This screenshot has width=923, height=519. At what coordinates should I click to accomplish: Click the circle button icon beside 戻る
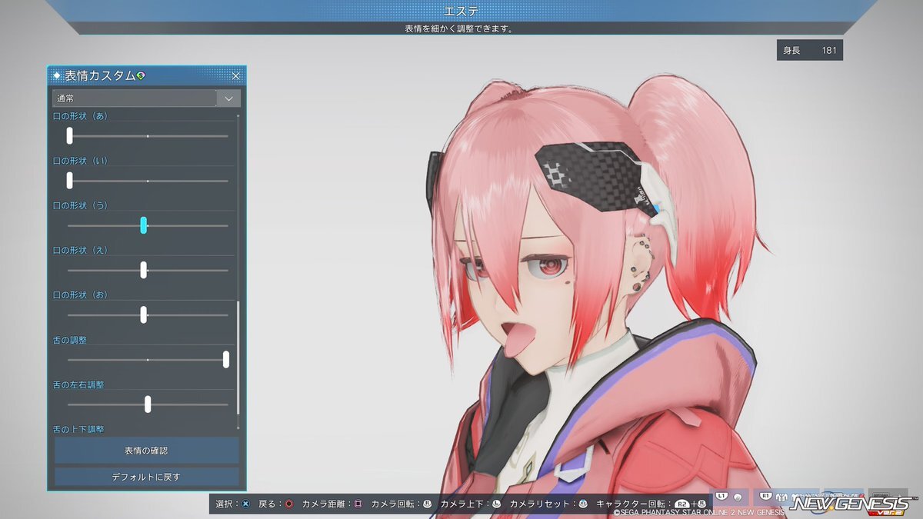pyautogui.click(x=289, y=504)
